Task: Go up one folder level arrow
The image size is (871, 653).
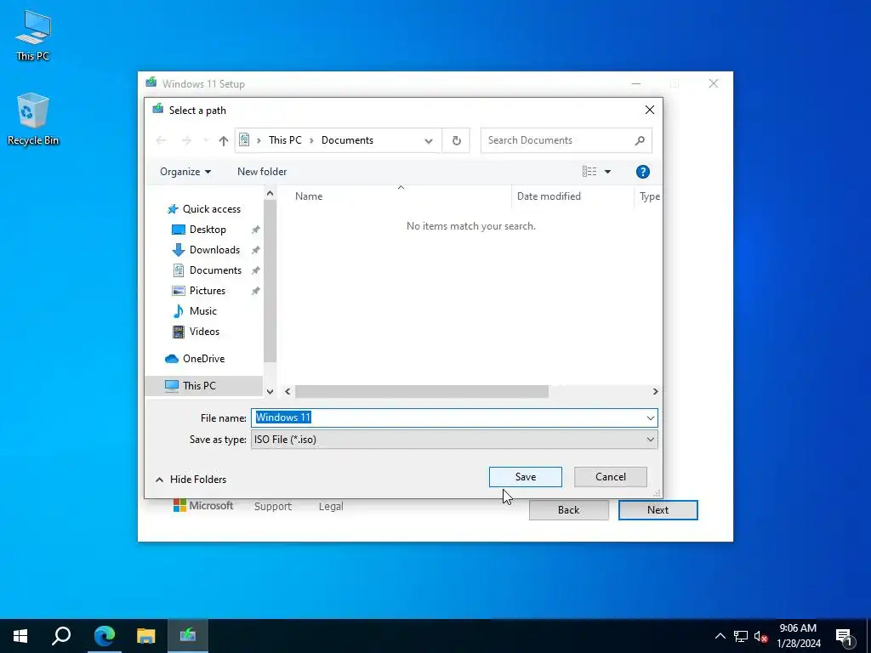Action: coord(224,140)
